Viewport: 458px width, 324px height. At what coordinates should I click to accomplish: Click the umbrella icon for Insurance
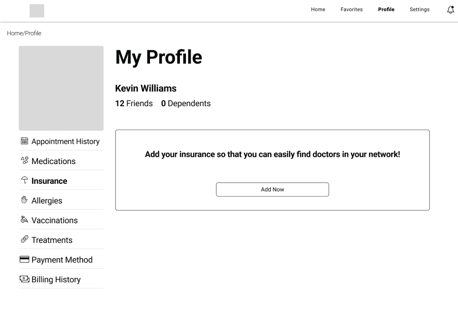click(x=24, y=181)
